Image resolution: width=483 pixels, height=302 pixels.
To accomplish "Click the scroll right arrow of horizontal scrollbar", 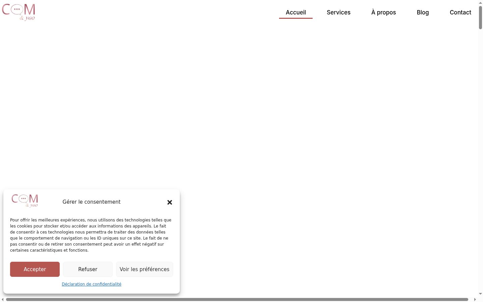I will (x=475, y=299).
